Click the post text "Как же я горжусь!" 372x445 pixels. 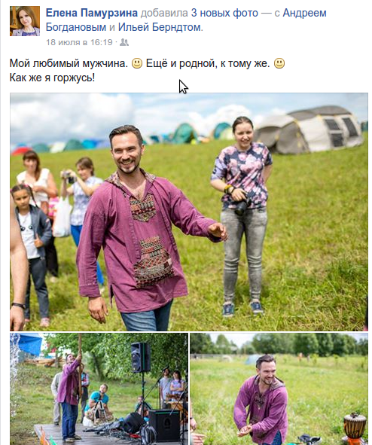[52, 78]
